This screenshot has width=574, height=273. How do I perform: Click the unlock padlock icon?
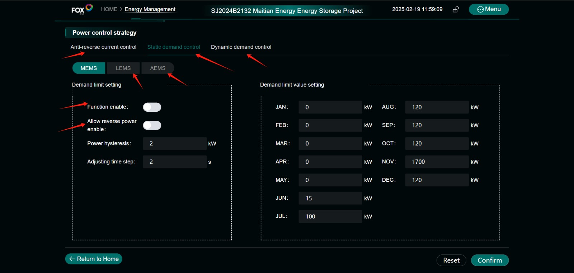click(456, 9)
